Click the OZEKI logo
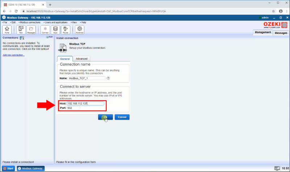The image size is (290, 172). [x=275, y=25]
